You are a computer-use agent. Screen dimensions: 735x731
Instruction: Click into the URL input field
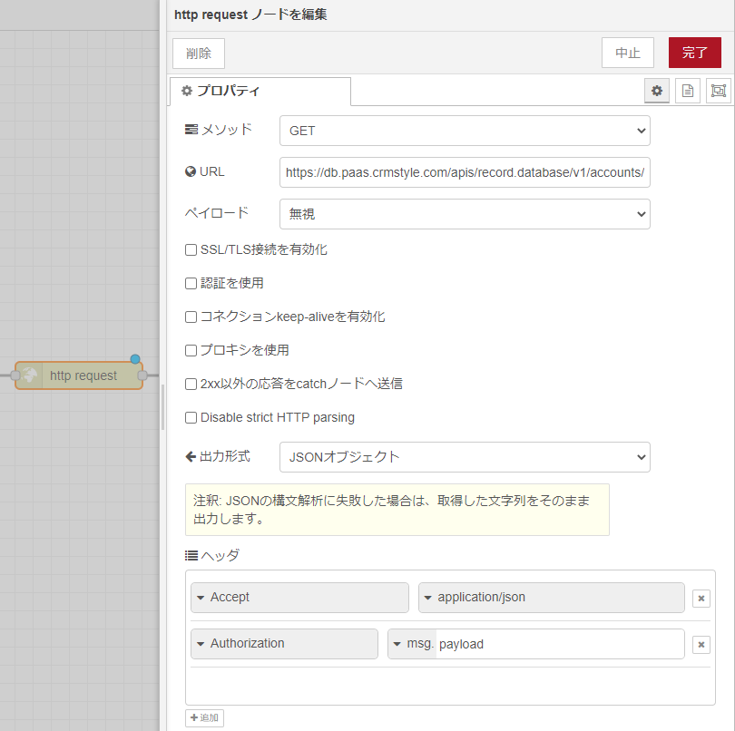(x=465, y=172)
